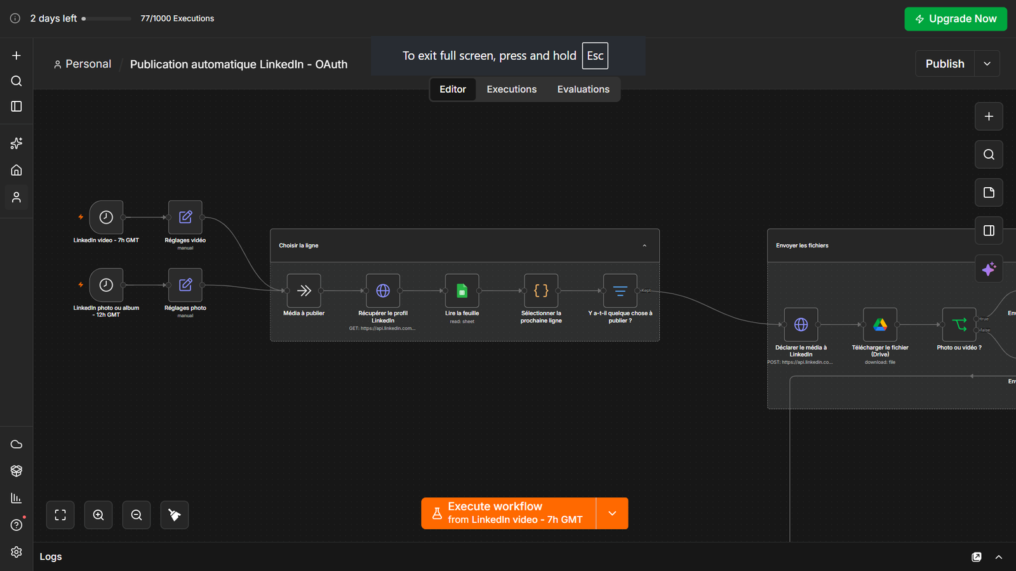The height and width of the screenshot is (571, 1016).
Task: Select Télécharger le fichier Drive node
Action: [880, 324]
